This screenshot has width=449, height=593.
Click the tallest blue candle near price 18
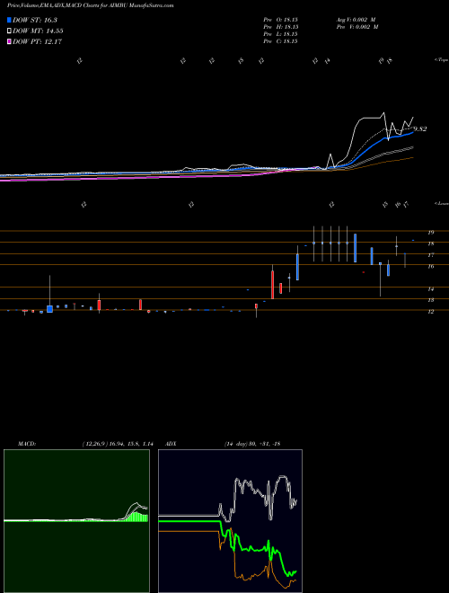click(x=355, y=248)
